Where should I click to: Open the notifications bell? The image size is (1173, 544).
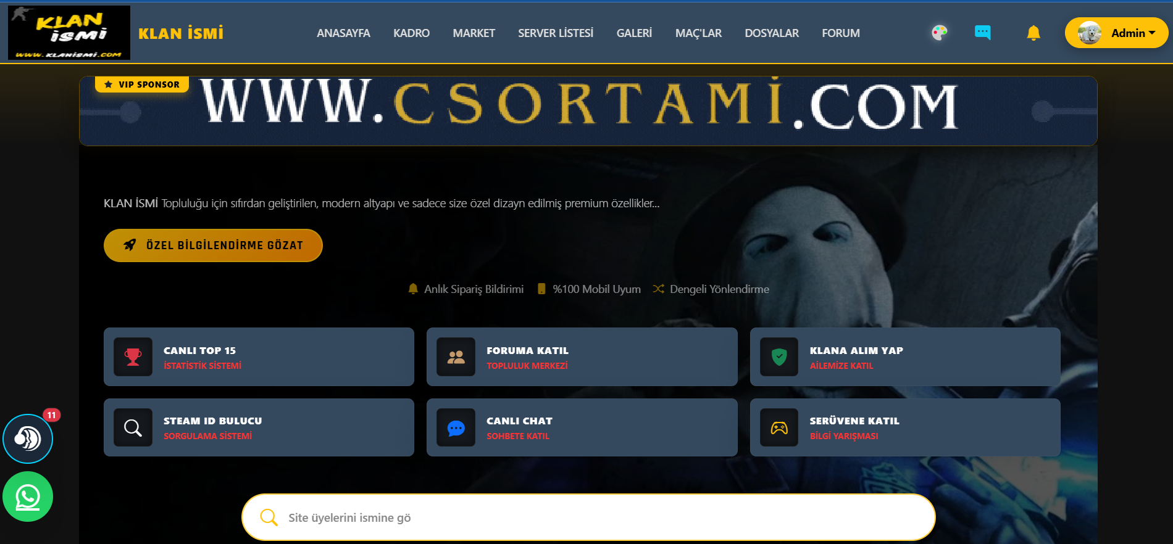[1033, 33]
